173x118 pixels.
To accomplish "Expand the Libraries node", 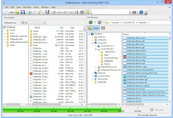I will click(92, 37).
